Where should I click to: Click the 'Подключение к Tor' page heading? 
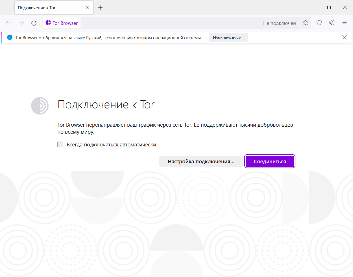click(106, 105)
